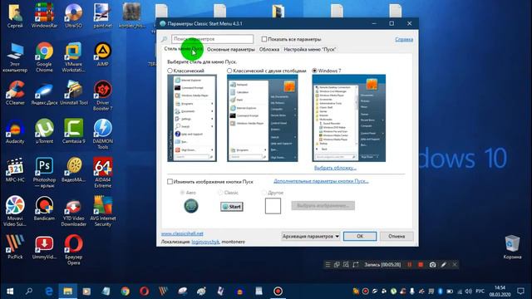Open the UltraISO desktop icon
The image size is (532, 299).
[x=73, y=16]
